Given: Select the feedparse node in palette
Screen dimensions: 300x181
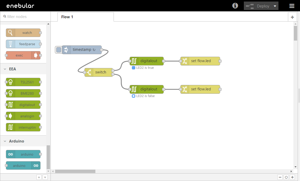Looking at the screenshot, I should 23,44.
